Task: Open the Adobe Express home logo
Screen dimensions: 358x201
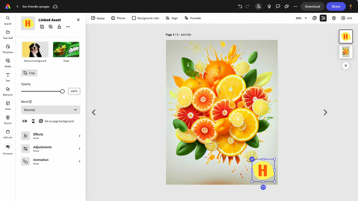Action: (x=8, y=7)
